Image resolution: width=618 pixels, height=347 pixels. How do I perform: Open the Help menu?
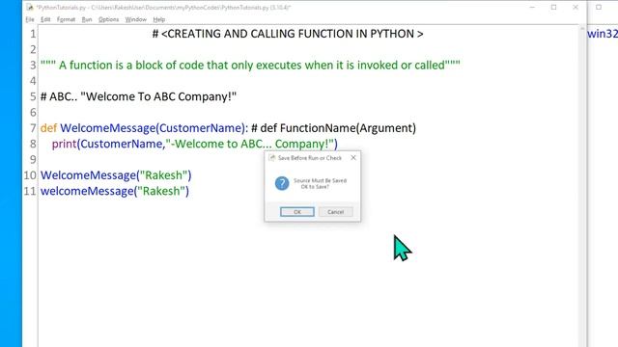(158, 19)
